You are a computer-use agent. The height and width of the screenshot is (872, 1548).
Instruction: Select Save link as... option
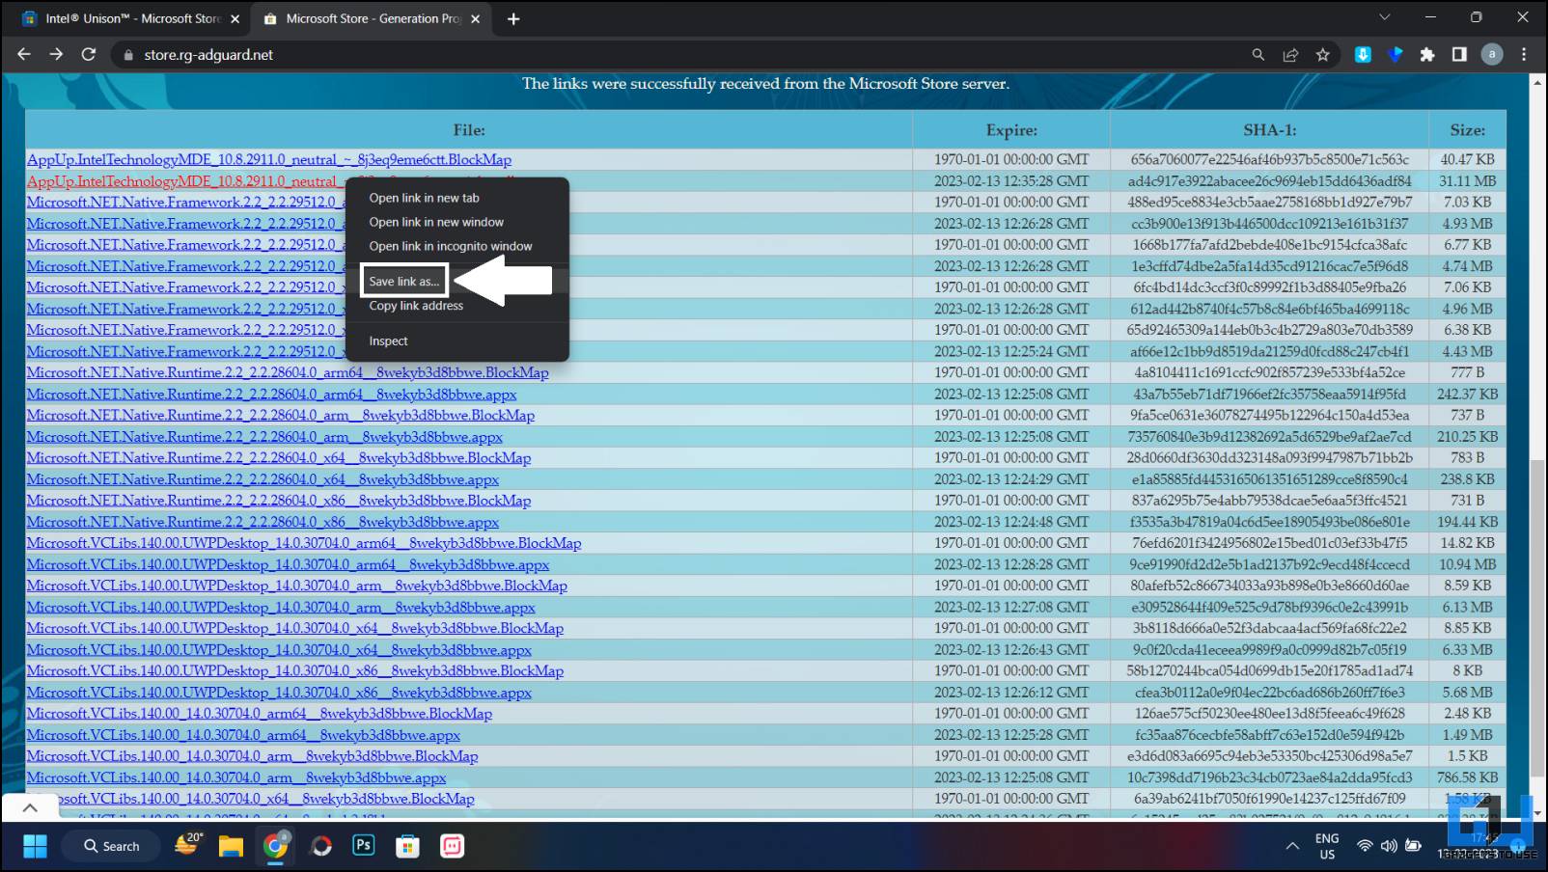[403, 281]
